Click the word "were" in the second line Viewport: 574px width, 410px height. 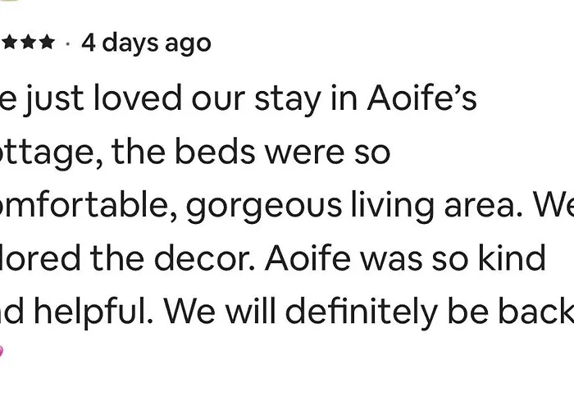(317, 152)
